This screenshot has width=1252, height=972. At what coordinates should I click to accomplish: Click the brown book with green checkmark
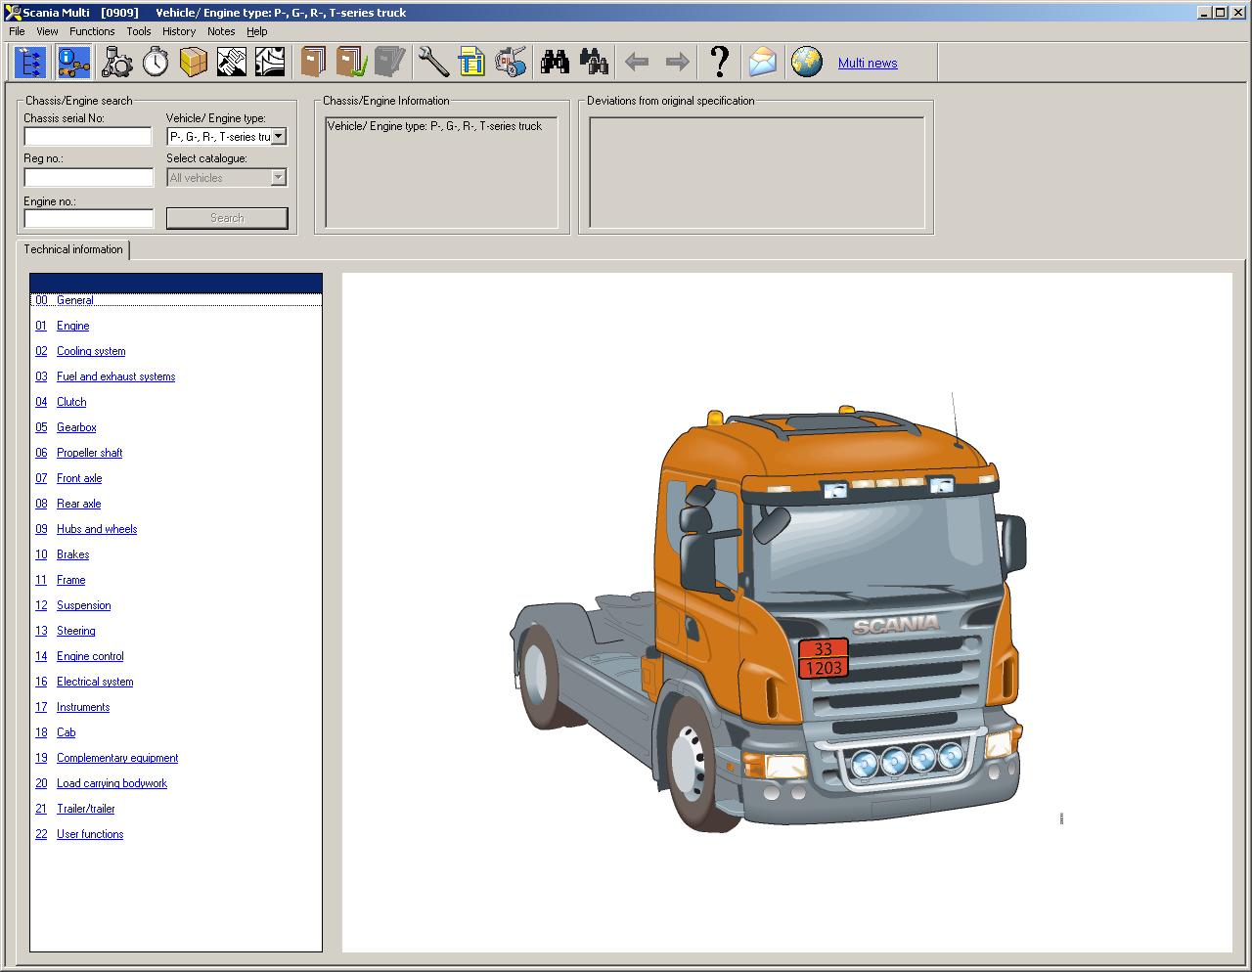pyautogui.click(x=351, y=62)
